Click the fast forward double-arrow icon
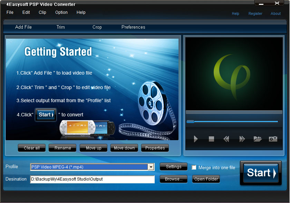290x203 pixels. pos(242,139)
